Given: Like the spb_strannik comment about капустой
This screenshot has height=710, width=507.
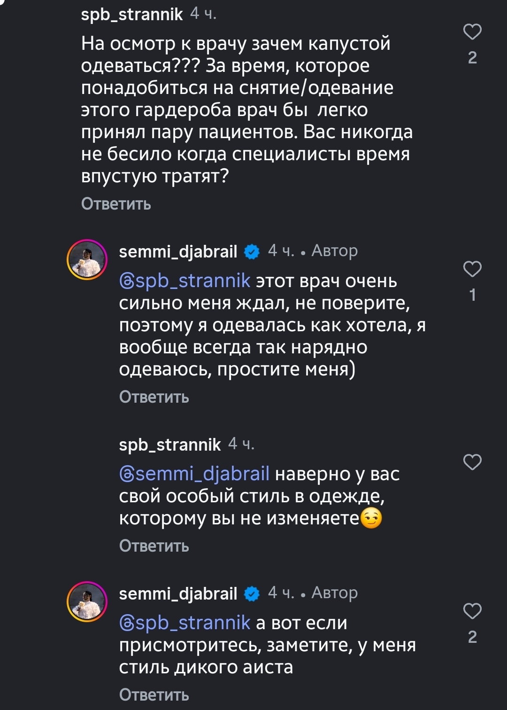Looking at the screenshot, I should pyautogui.click(x=472, y=32).
